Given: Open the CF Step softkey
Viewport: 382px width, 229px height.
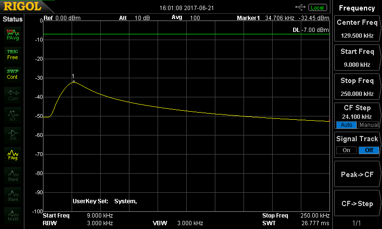Looking at the screenshot, I should coord(357,116).
